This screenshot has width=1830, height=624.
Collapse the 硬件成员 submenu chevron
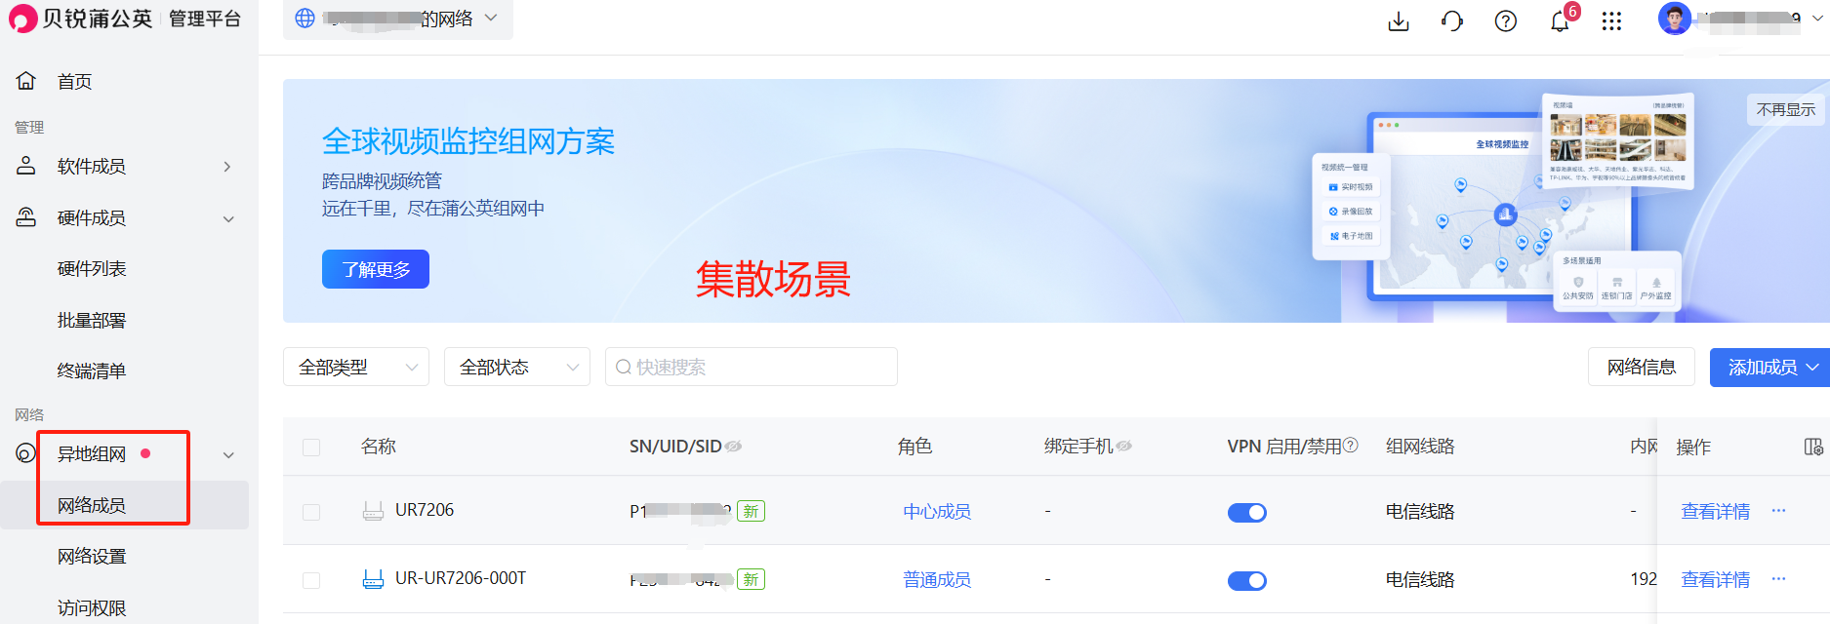tap(228, 218)
